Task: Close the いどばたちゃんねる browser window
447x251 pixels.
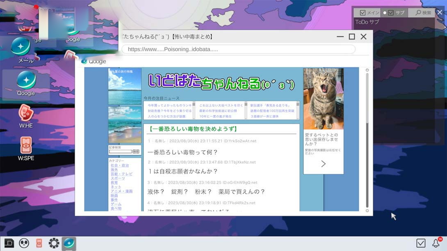Action: click(363, 37)
